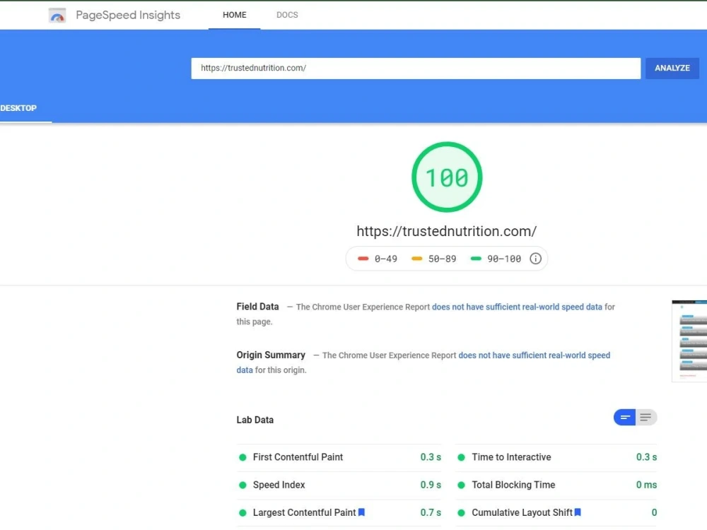Click the Speed Index metric label
Image resolution: width=707 pixels, height=530 pixels.
click(279, 485)
